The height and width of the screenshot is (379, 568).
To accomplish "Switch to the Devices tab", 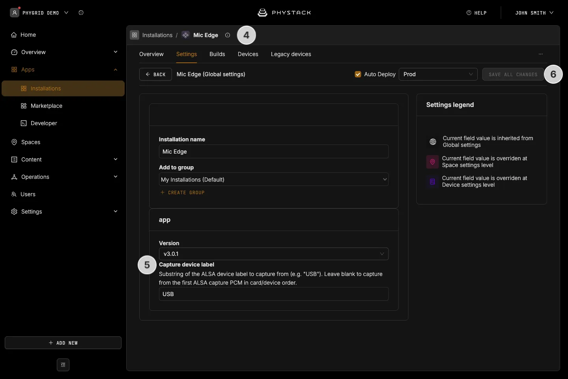I will click(248, 54).
